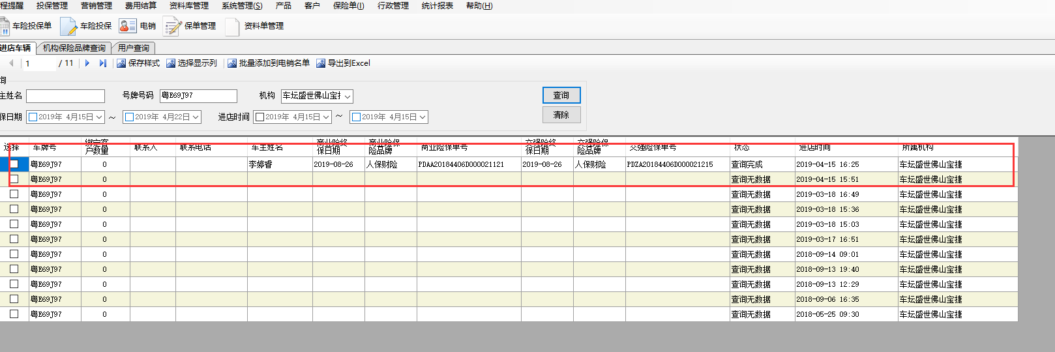Click the 导出到Excel icon
Screen dimensions: 1055x352
(x=321, y=63)
